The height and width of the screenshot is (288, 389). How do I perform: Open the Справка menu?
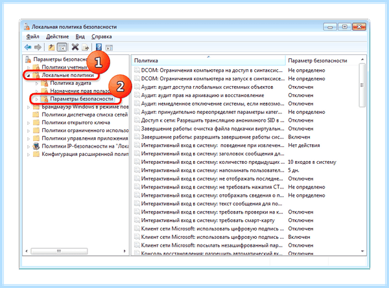pos(102,37)
